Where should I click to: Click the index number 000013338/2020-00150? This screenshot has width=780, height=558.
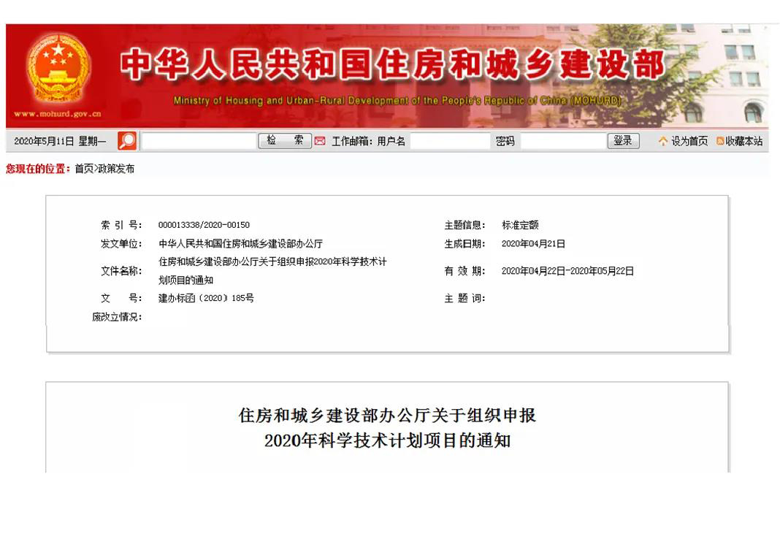(x=204, y=225)
